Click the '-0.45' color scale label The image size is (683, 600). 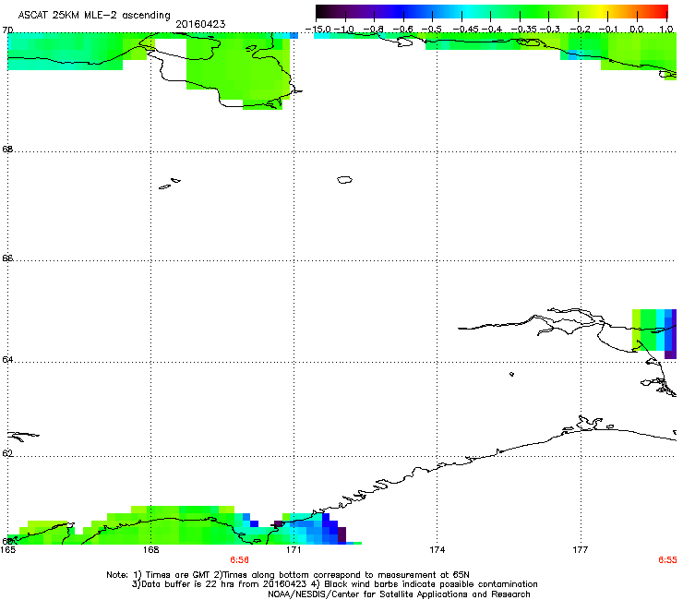[x=466, y=30]
